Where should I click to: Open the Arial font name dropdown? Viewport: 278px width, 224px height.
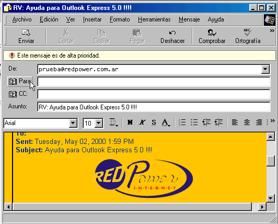coord(73,123)
